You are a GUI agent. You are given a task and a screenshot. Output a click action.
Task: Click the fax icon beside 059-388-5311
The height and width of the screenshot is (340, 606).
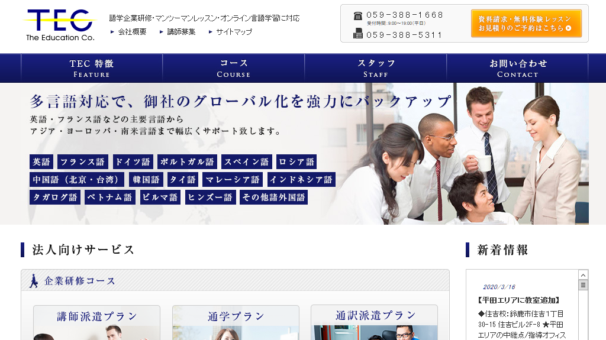[x=358, y=34]
